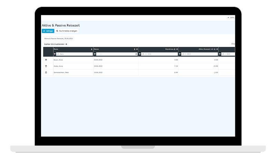The width and height of the screenshot is (276, 159).
Task: Open the 100% zoom indicator at top right
Action: [231, 18]
